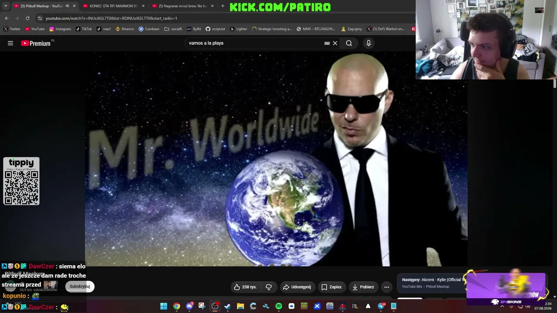
Task: Switch to the Nagranie mrozi krew tab
Action: 183,6
